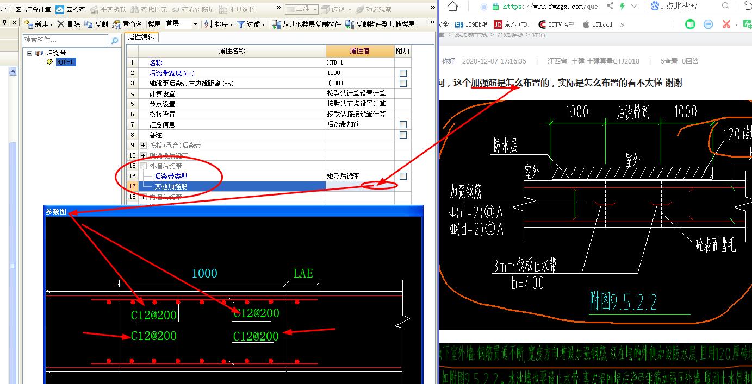This screenshot has width=752, height=384.
Task: Open CCTV-4 bookmark
Action: (x=556, y=24)
